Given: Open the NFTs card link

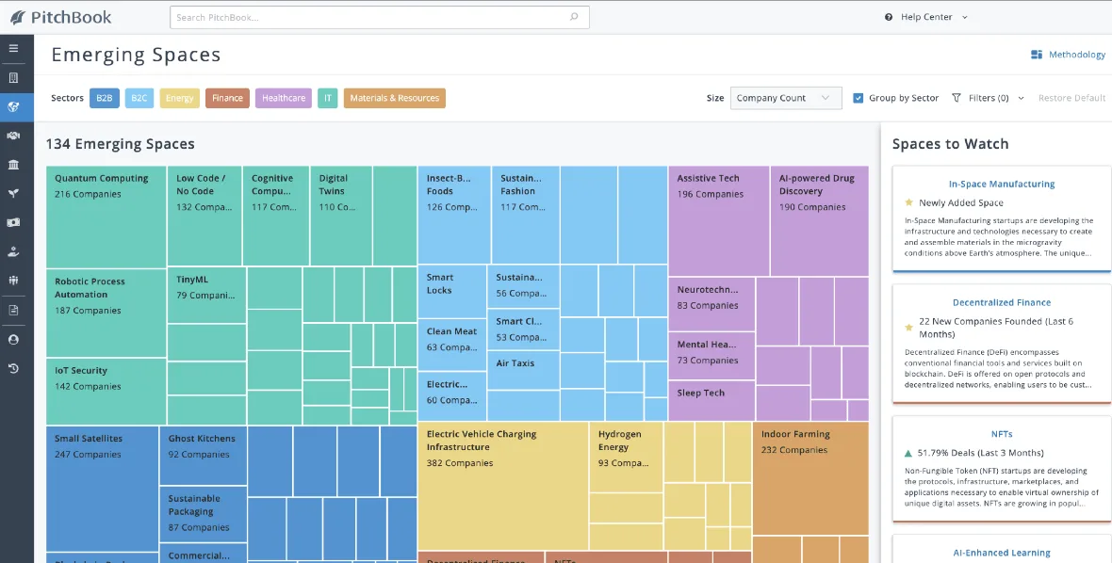Looking at the screenshot, I should (x=1002, y=434).
